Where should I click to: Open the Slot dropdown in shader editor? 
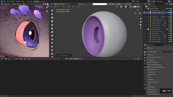click(x=61, y=59)
